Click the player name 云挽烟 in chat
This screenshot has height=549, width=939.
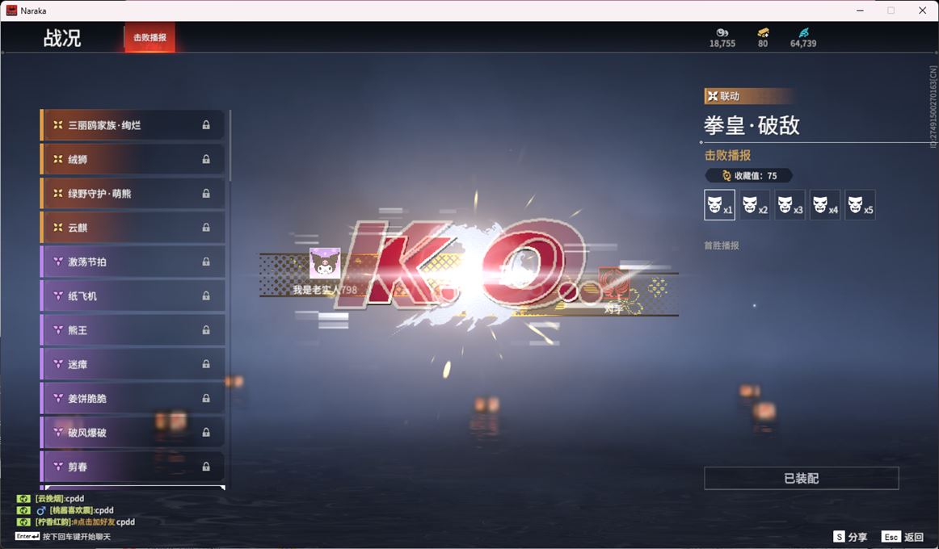pyautogui.click(x=49, y=499)
